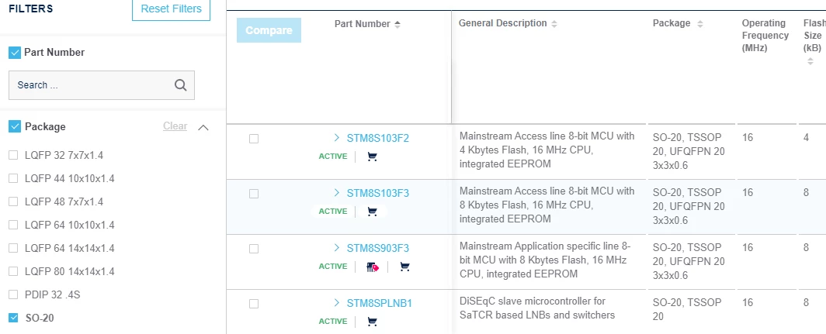The width and height of the screenshot is (826, 334).
Task: Expand the STM8SPLNB1 row details chevron
Action: (337, 303)
